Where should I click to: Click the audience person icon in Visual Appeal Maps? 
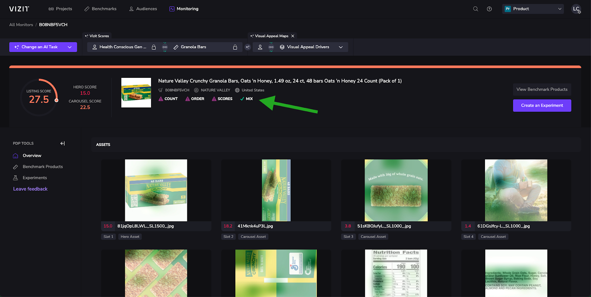click(x=260, y=47)
